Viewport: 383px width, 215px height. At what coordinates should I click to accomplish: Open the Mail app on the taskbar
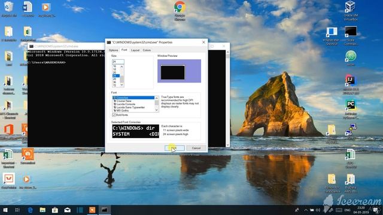pyautogui.click(x=68, y=210)
